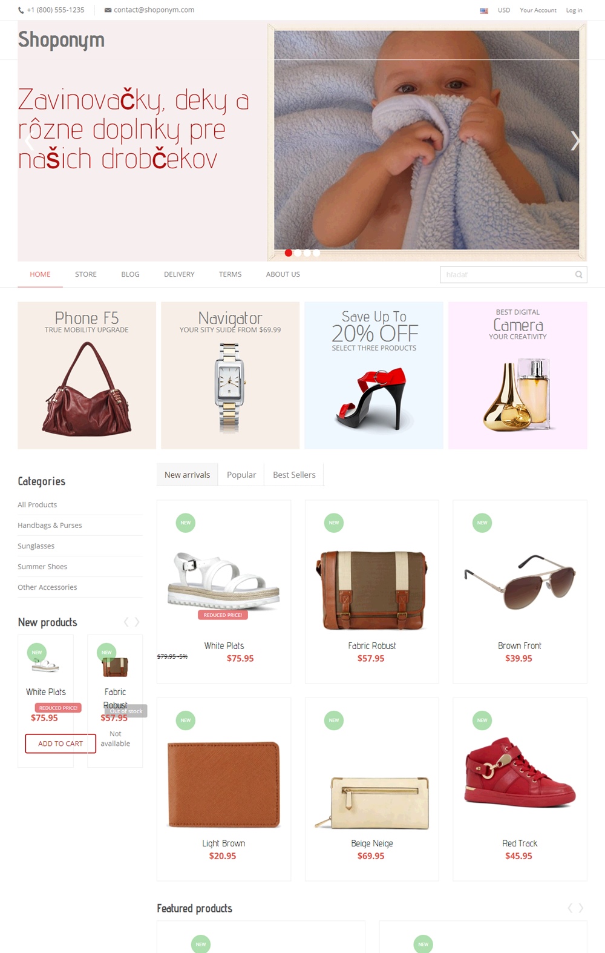
Task: Click next arrow in New products carousel
Action: [137, 622]
